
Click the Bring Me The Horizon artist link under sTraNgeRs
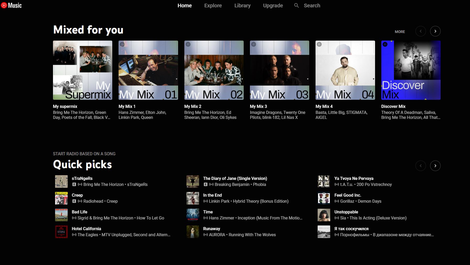coord(103,184)
